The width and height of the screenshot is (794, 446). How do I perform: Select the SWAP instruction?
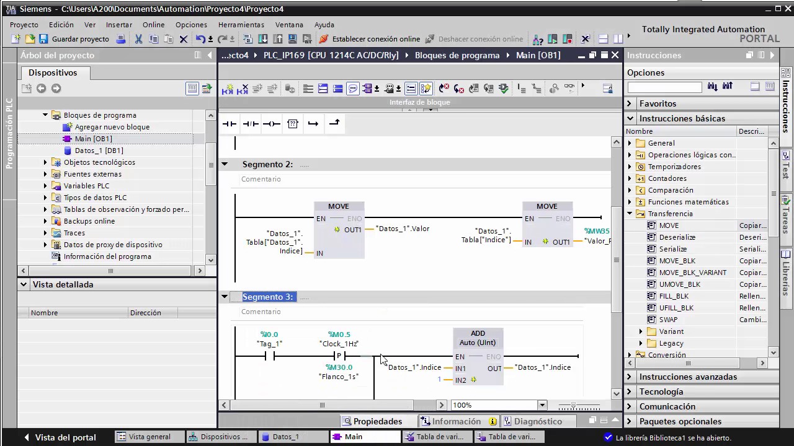pos(668,320)
